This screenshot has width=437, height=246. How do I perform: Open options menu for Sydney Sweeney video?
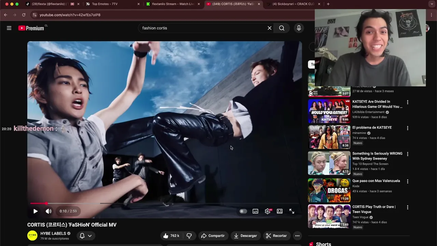407,154
